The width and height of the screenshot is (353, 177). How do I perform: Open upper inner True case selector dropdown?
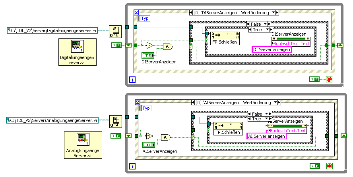pos(268,30)
